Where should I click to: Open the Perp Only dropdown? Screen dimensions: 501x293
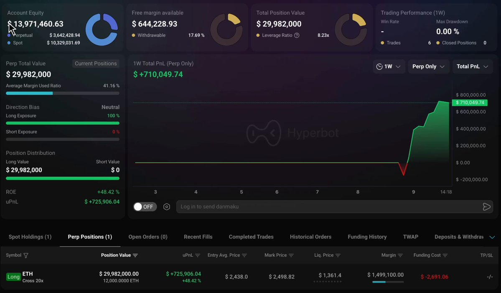(x=428, y=66)
